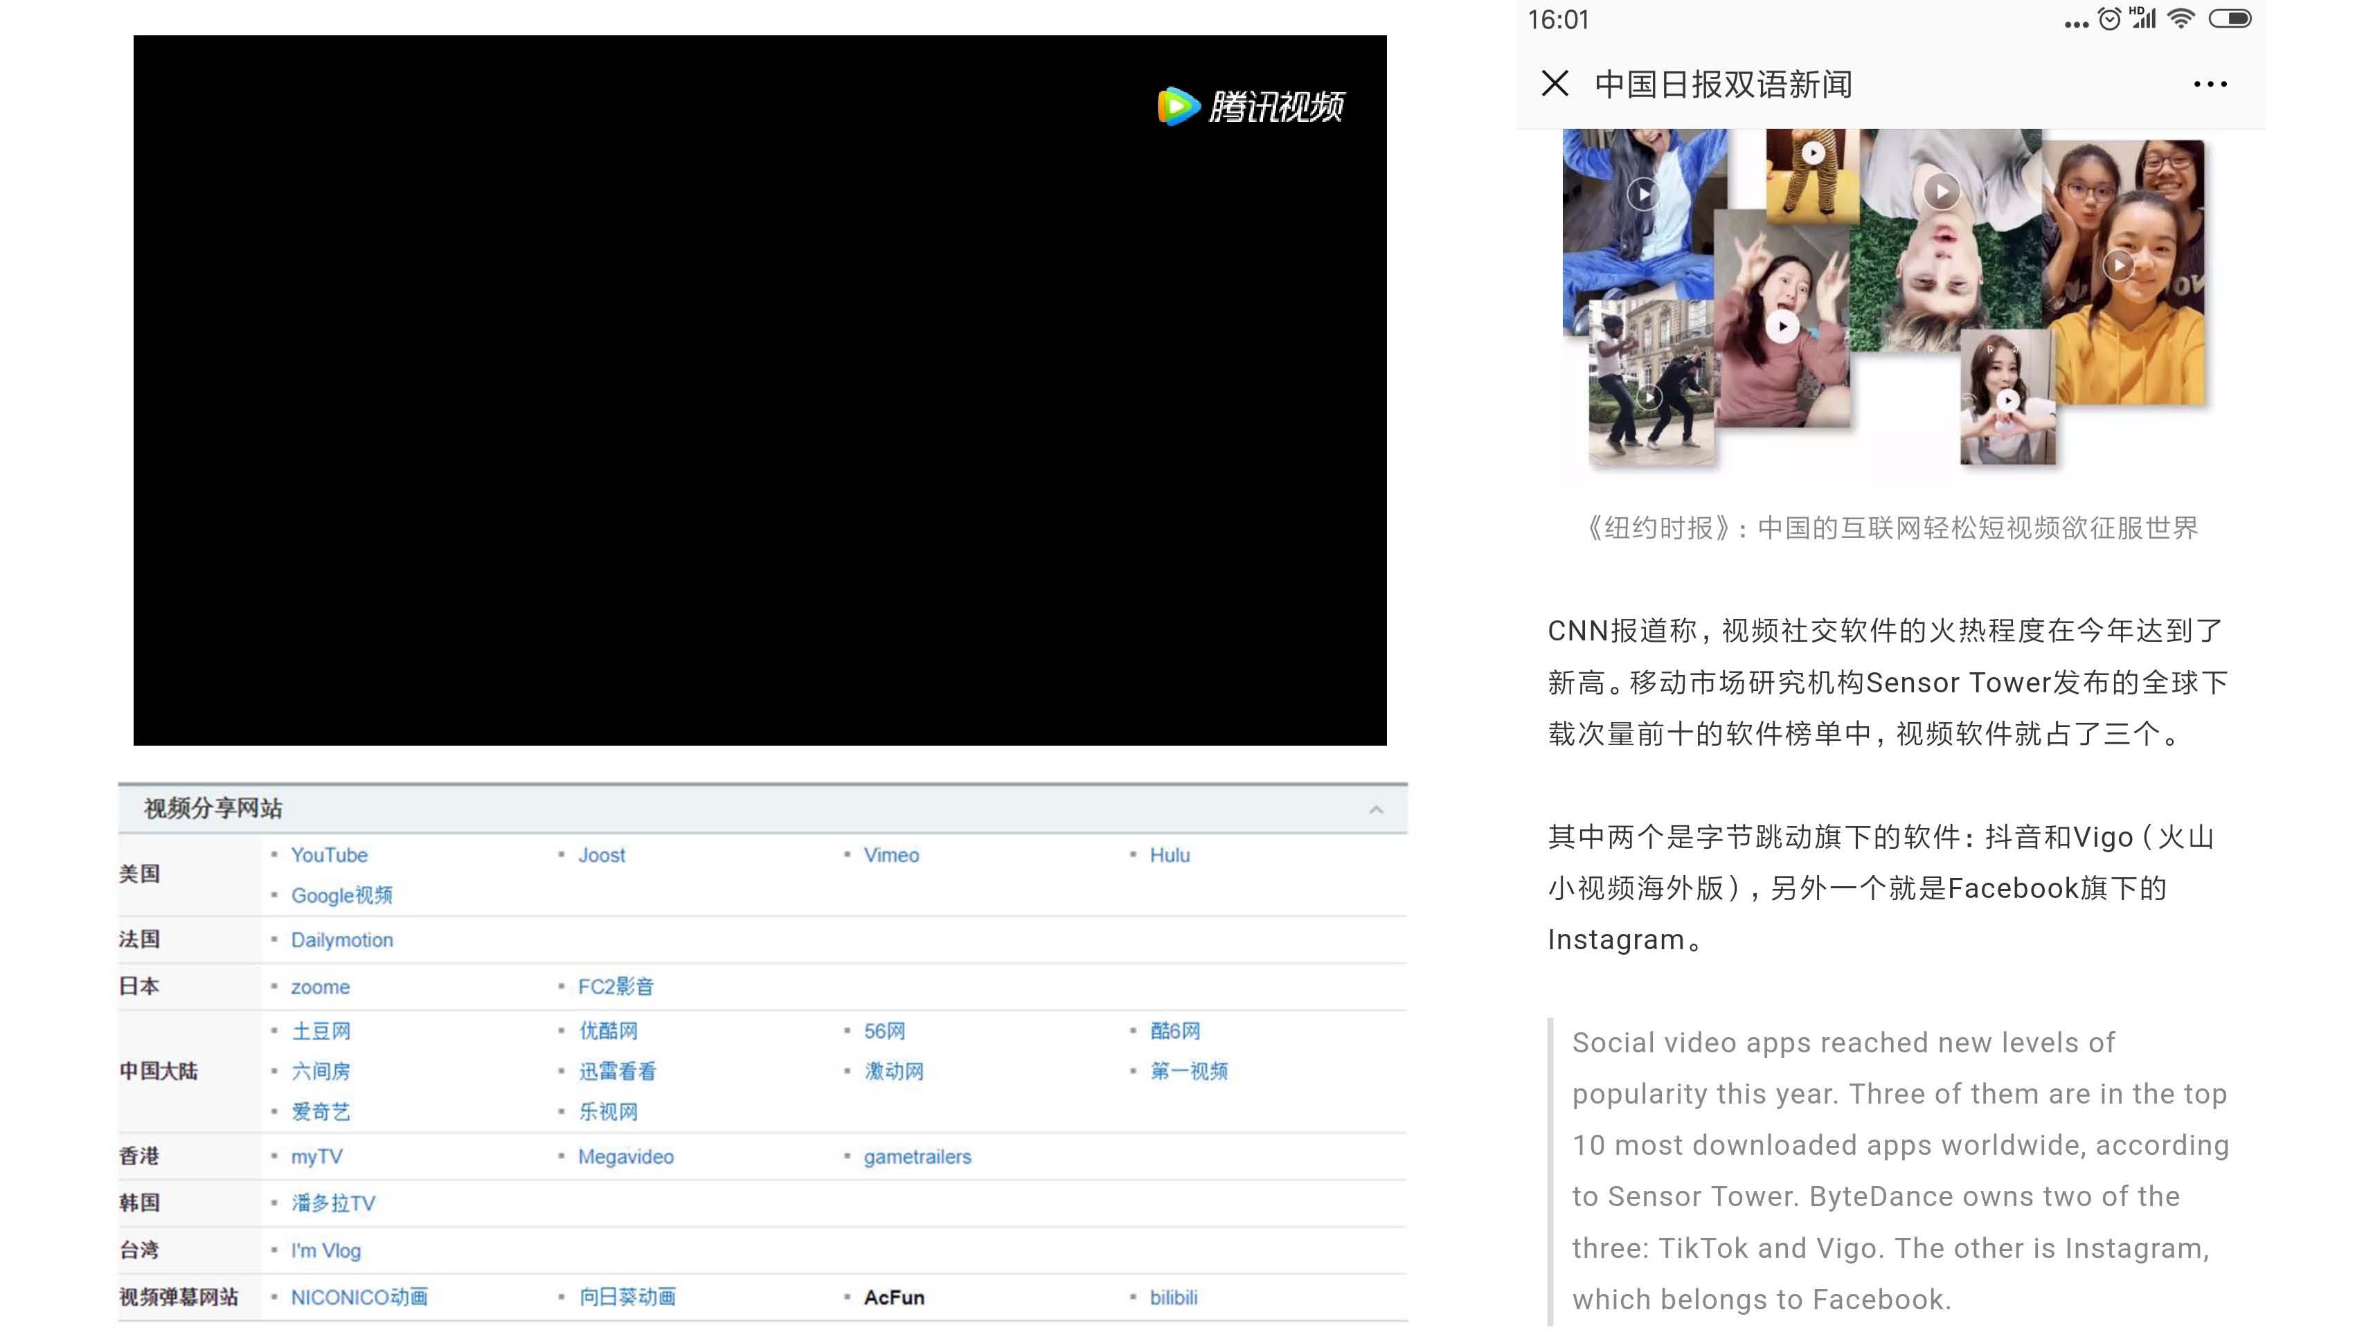Viewport: 2364px width, 1330px height.
Task: Click the Vimeo link
Action: point(890,856)
